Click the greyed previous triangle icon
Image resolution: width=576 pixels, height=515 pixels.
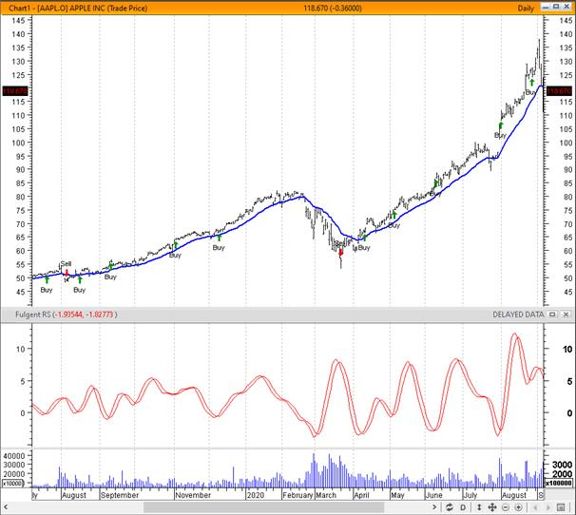click(535, 507)
